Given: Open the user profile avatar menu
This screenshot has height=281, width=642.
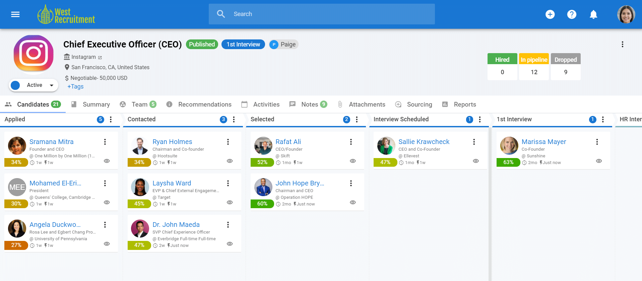Looking at the screenshot, I should pos(626,14).
